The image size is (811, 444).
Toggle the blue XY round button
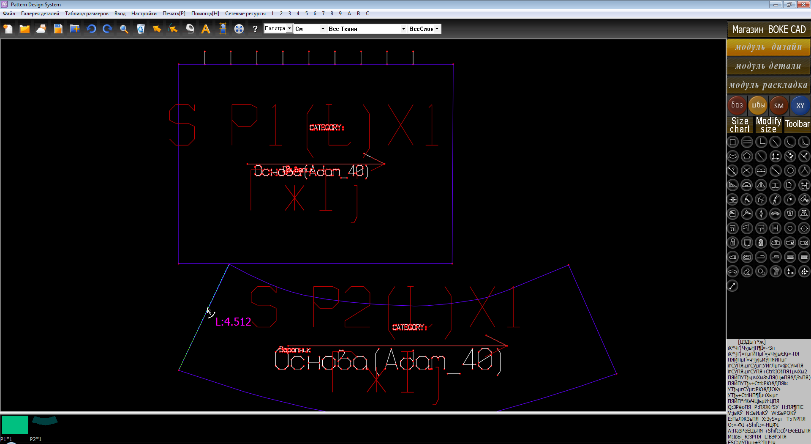800,105
